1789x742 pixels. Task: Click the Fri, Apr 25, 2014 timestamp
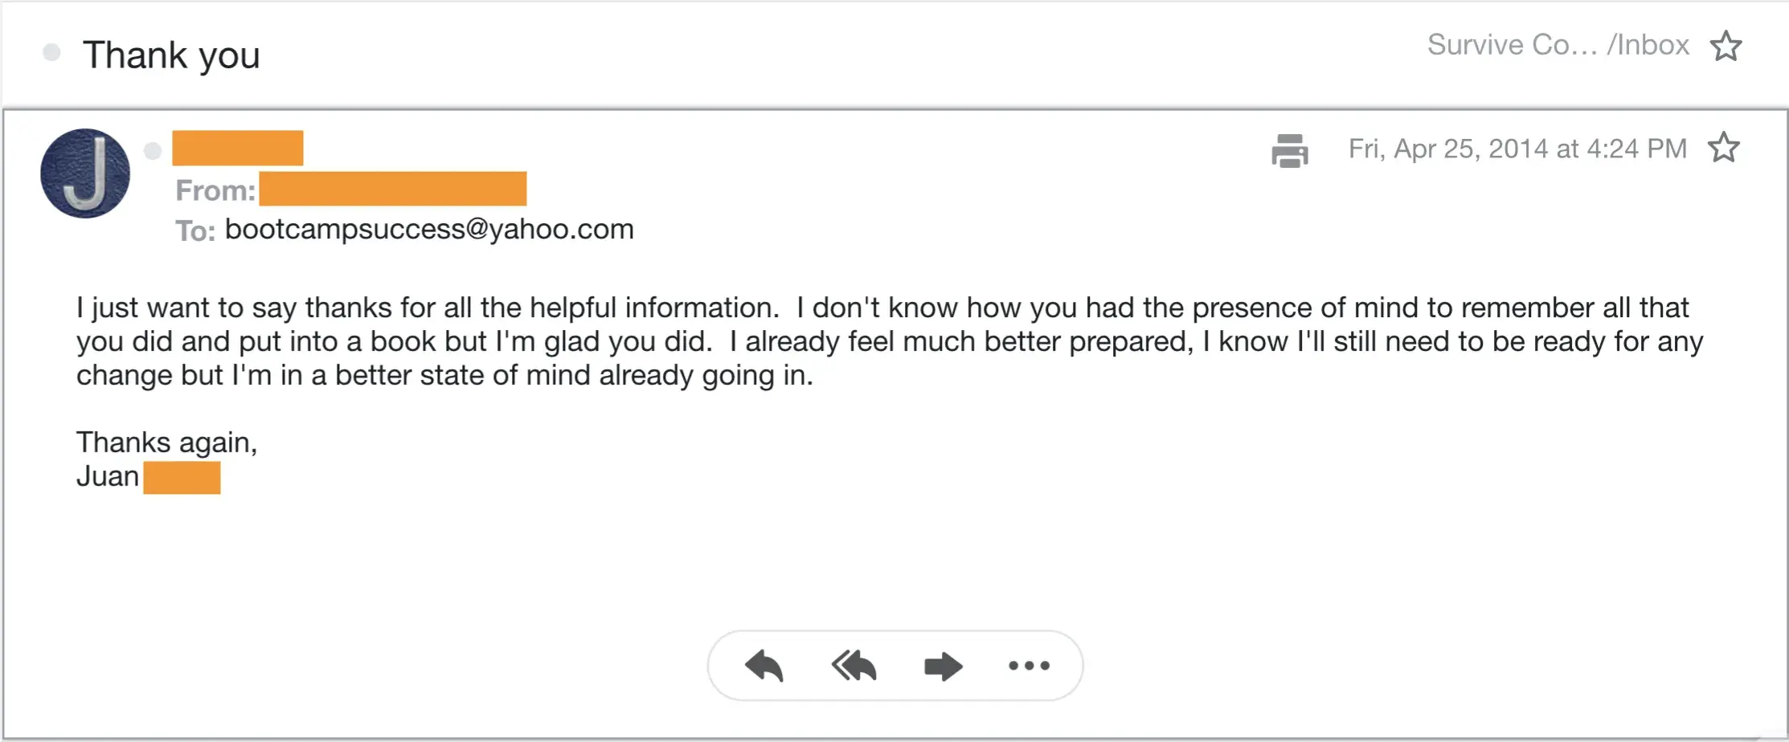(x=1517, y=149)
